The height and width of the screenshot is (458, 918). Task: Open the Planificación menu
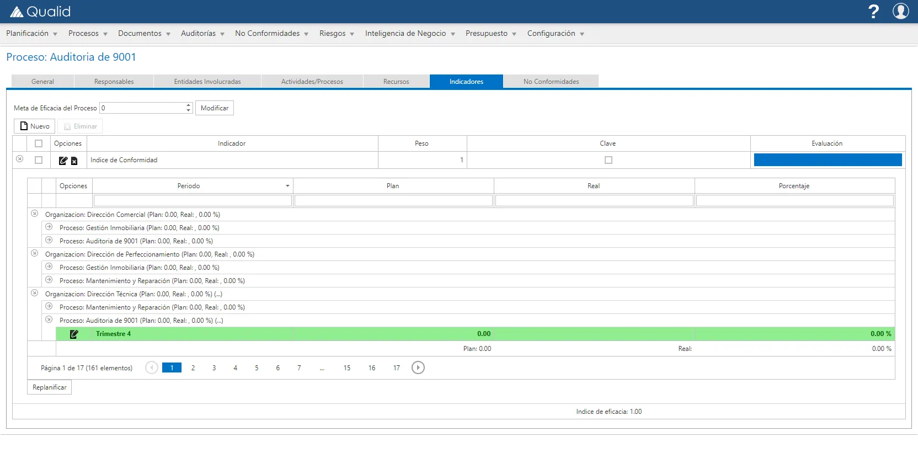coord(31,34)
